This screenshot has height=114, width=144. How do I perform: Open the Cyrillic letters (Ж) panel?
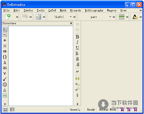pyautogui.click(x=5, y=68)
